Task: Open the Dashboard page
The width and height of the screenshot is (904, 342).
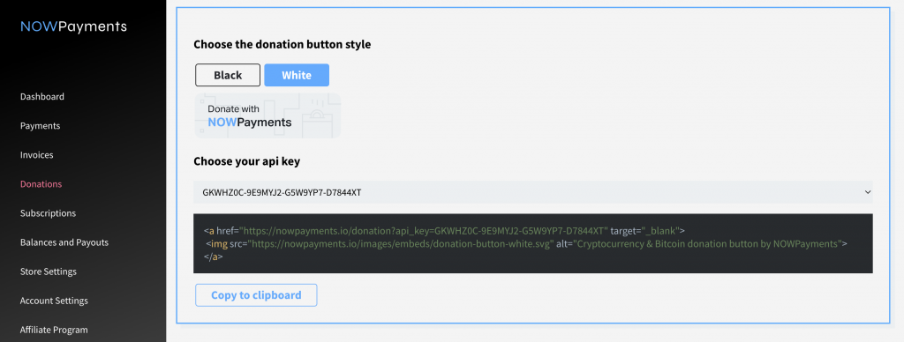Action: coord(42,97)
